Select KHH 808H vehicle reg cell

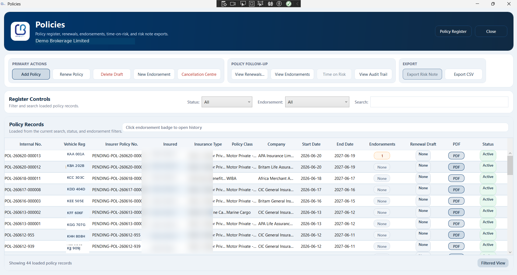pos(76,236)
